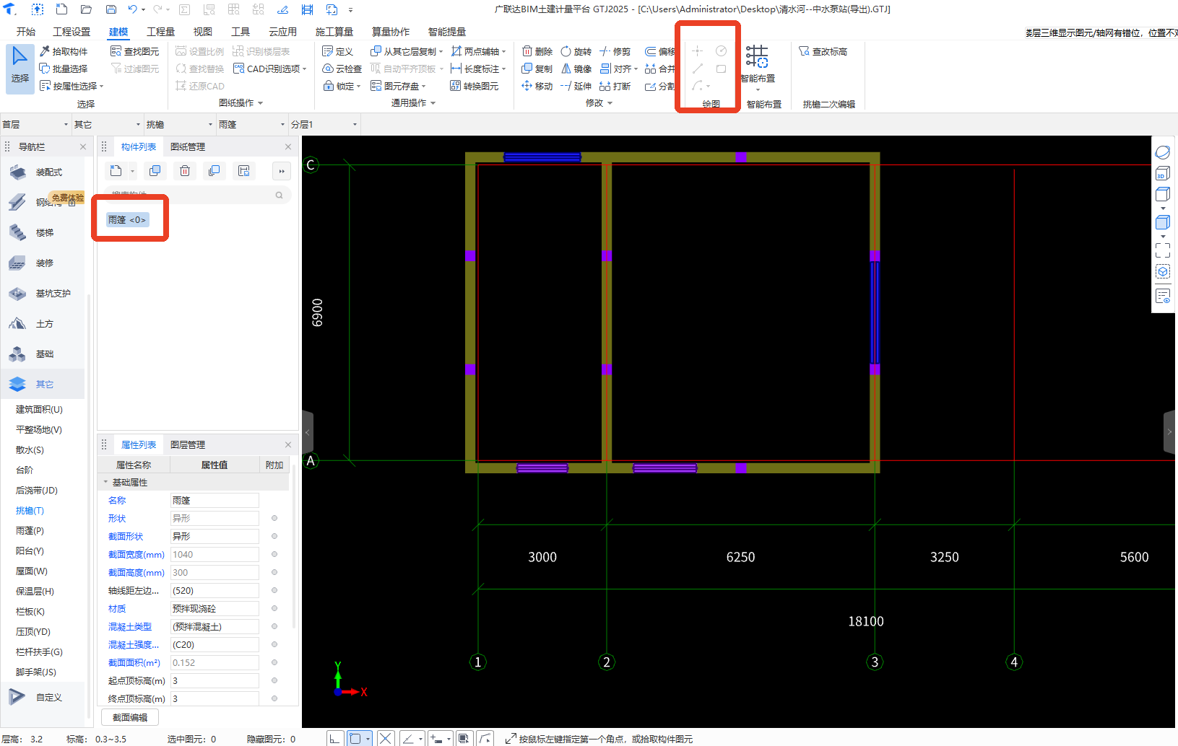The height and width of the screenshot is (746, 1178).
Task: Switch to the 图层管理 tab
Action: pos(188,444)
